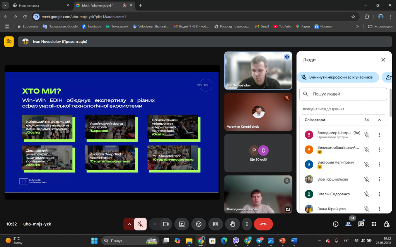Open meeting details info icon
The image size is (396, 247).
coord(336,224)
